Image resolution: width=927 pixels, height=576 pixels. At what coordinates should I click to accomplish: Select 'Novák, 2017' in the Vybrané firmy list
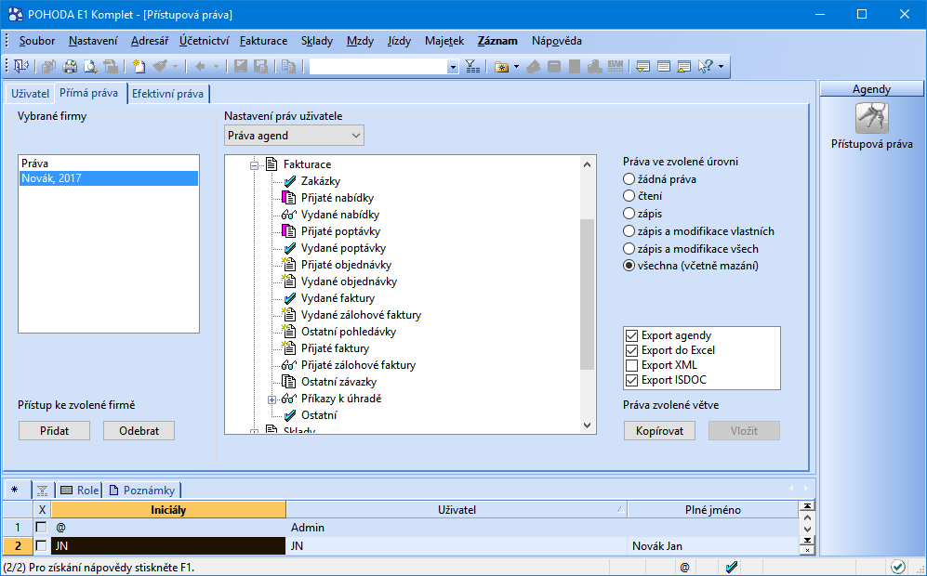[109, 178]
